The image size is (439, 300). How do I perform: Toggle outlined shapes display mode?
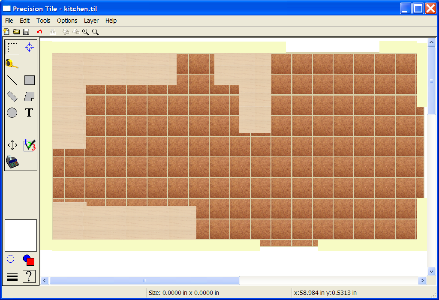[12, 260]
